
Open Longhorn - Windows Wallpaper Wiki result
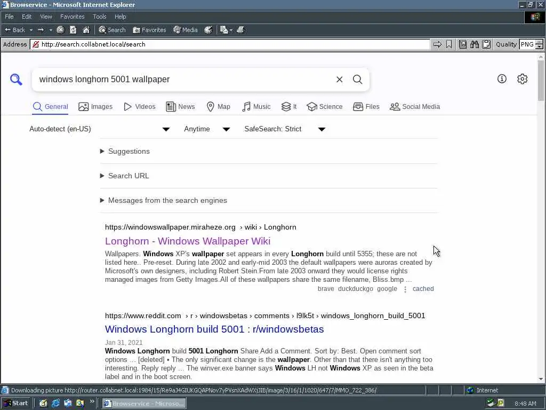[188, 241]
